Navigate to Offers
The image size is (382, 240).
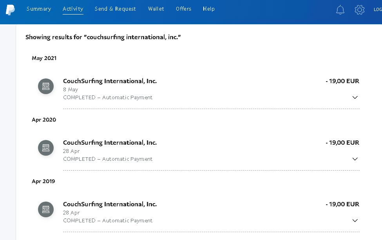tap(183, 9)
